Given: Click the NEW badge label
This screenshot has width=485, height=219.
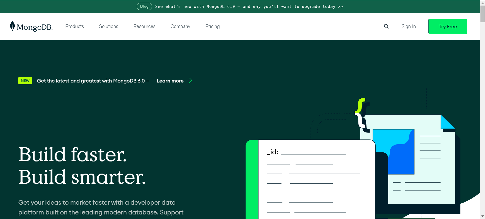Looking at the screenshot, I should pyautogui.click(x=25, y=80).
